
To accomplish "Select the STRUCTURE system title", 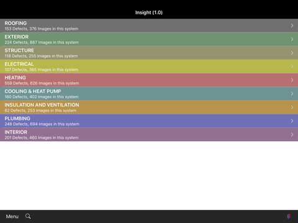I will click(x=19, y=50).
